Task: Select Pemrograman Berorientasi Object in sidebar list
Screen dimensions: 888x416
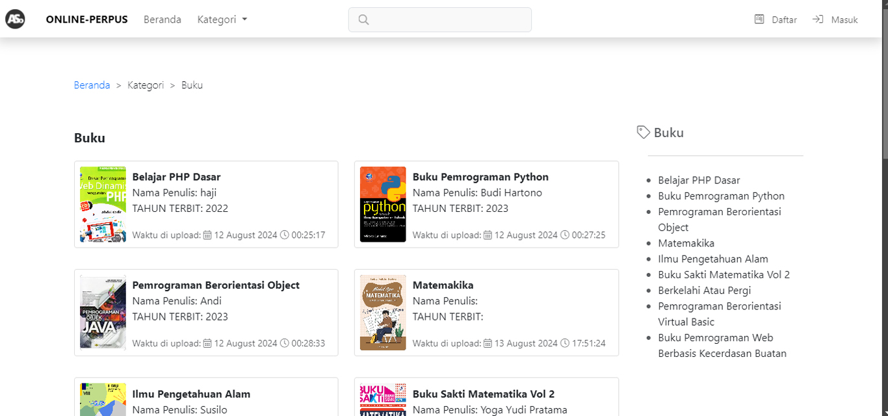Action: click(x=720, y=220)
